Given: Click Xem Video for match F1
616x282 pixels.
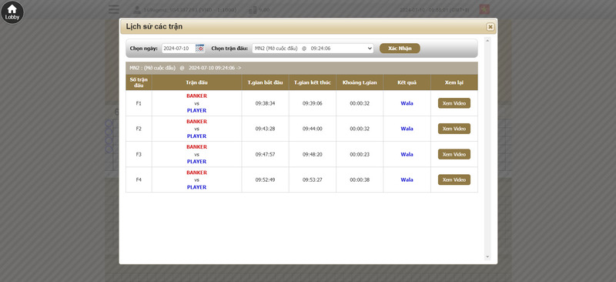Looking at the screenshot, I should (454, 103).
